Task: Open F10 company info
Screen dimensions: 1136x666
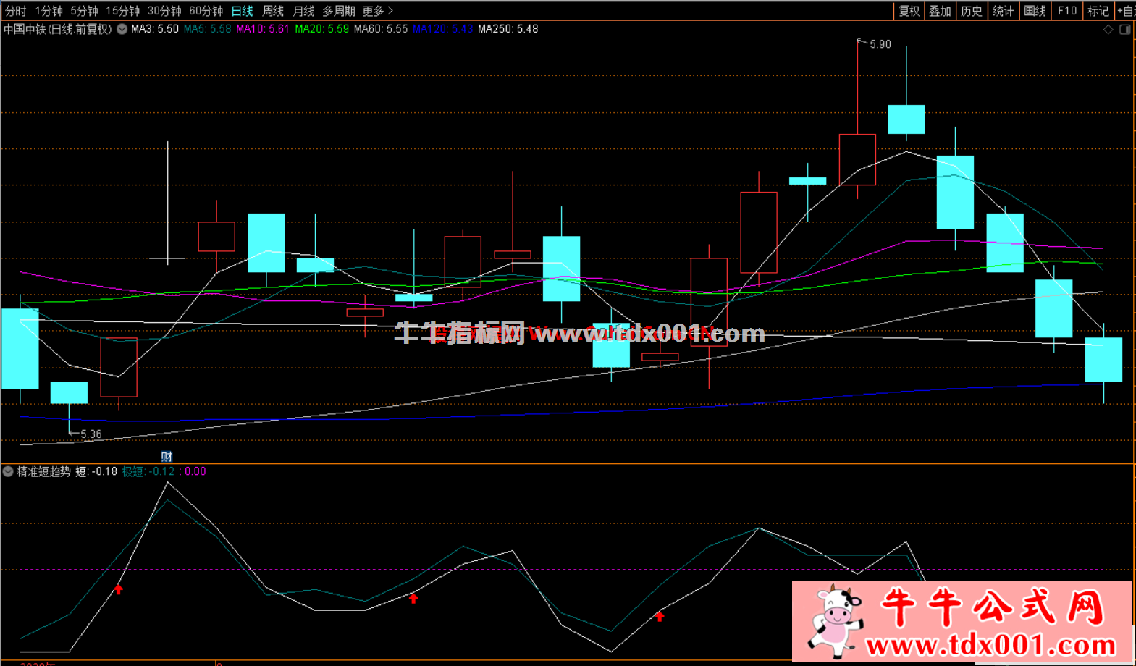Action: (x=1067, y=11)
